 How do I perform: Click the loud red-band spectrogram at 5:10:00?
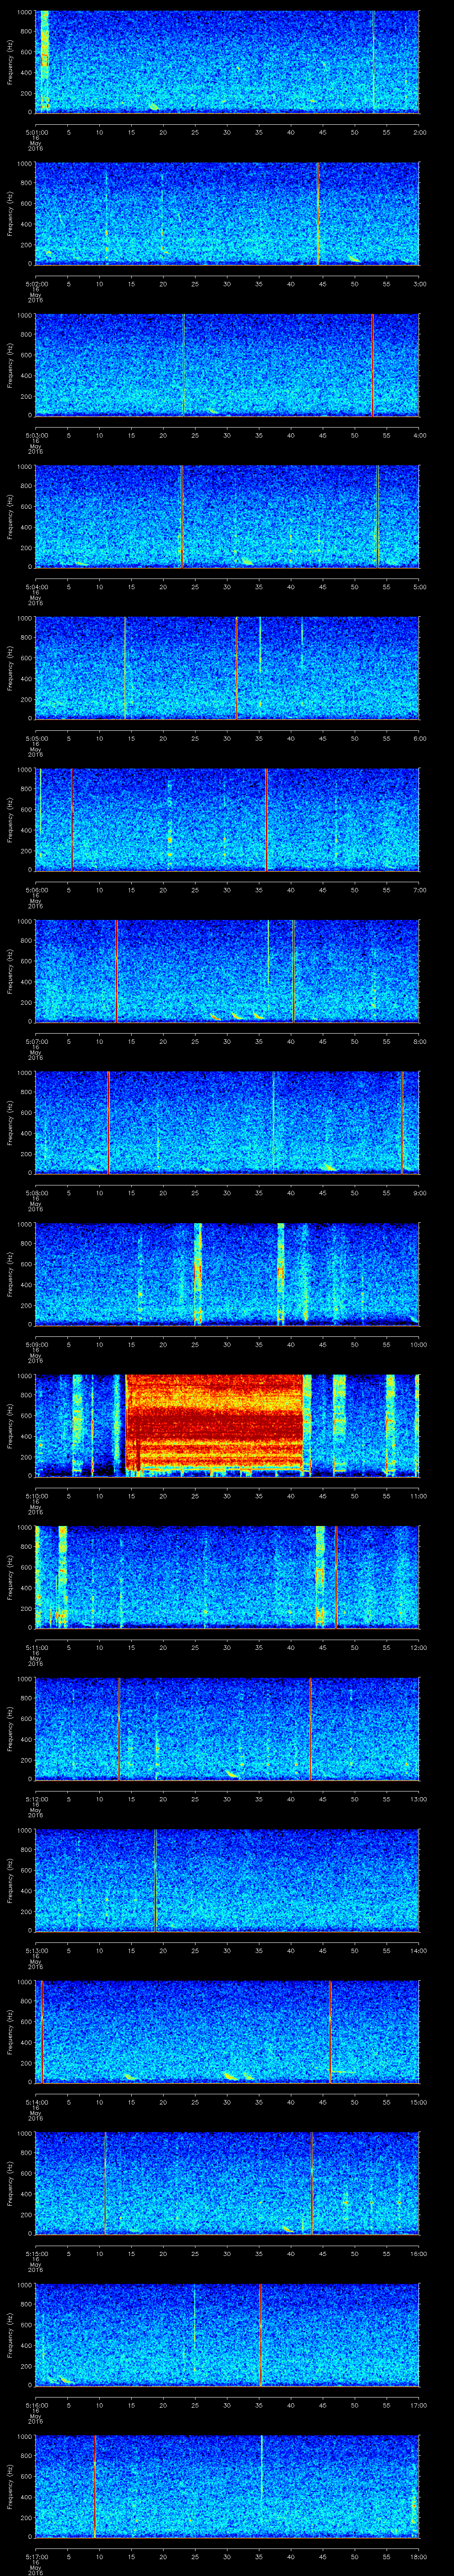click(x=227, y=1425)
